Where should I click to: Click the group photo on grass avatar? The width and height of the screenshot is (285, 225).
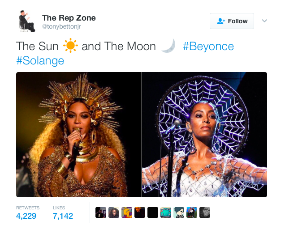tap(192, 212)
